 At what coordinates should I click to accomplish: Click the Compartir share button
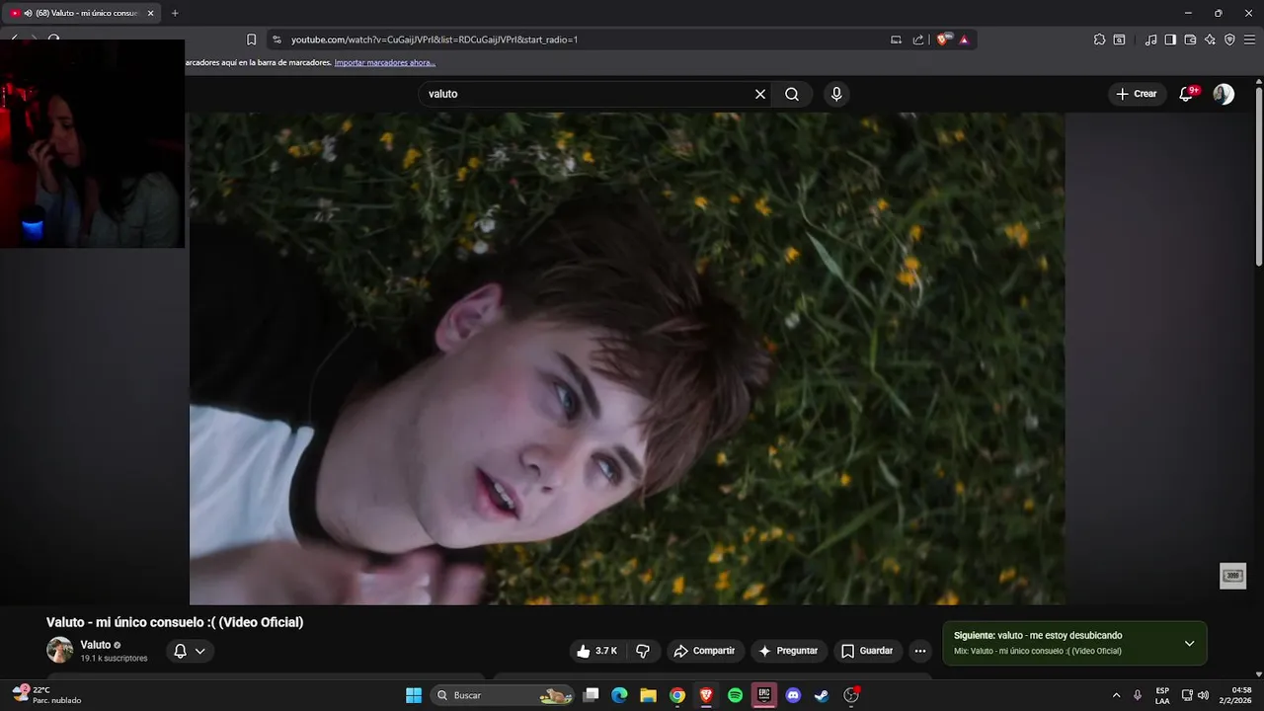(x=704, y=651)
